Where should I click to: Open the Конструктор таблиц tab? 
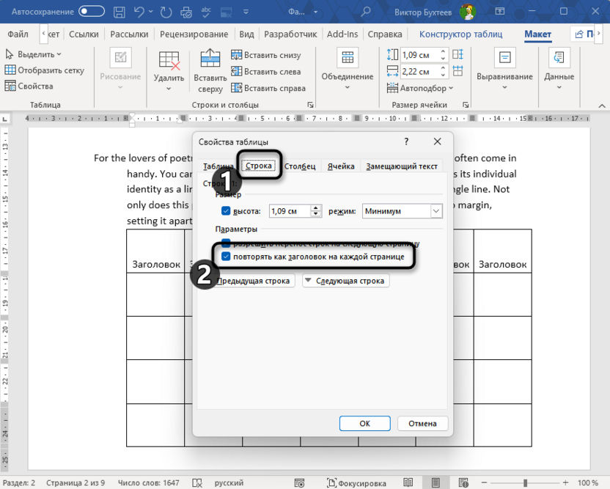point(460,34)
